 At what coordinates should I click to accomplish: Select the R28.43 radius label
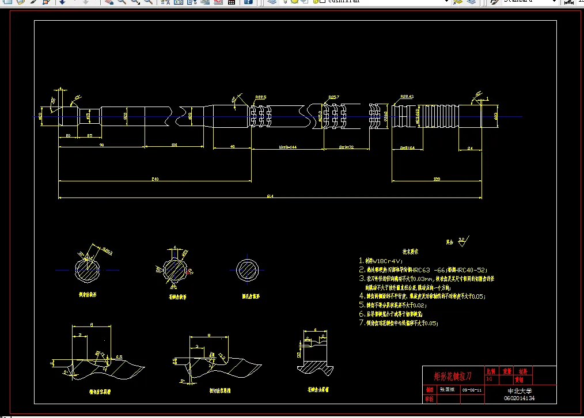(x=407, y=96)
